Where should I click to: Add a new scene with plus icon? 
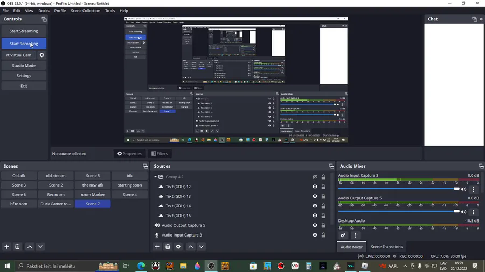coord(6,247)
